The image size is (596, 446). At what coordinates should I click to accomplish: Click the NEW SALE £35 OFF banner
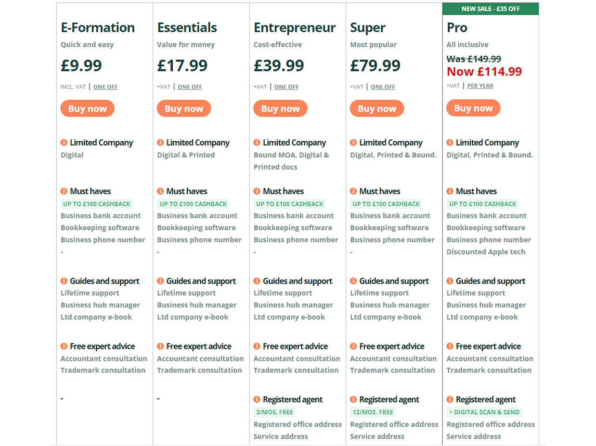[x=491, y=9]
